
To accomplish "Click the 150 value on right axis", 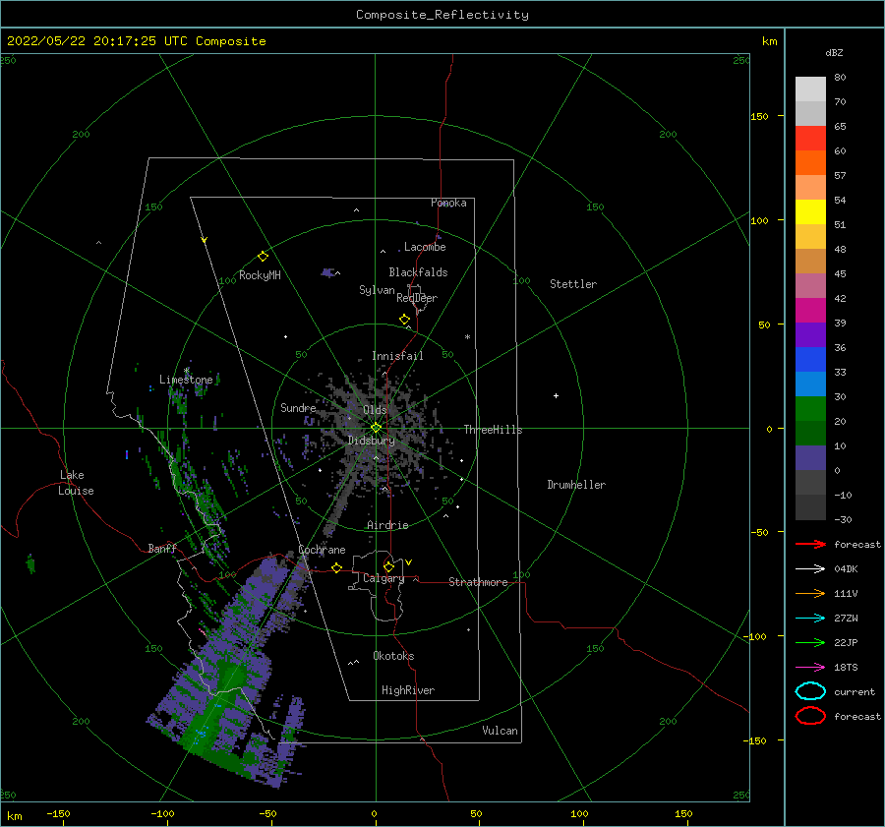I will point(759,116).
